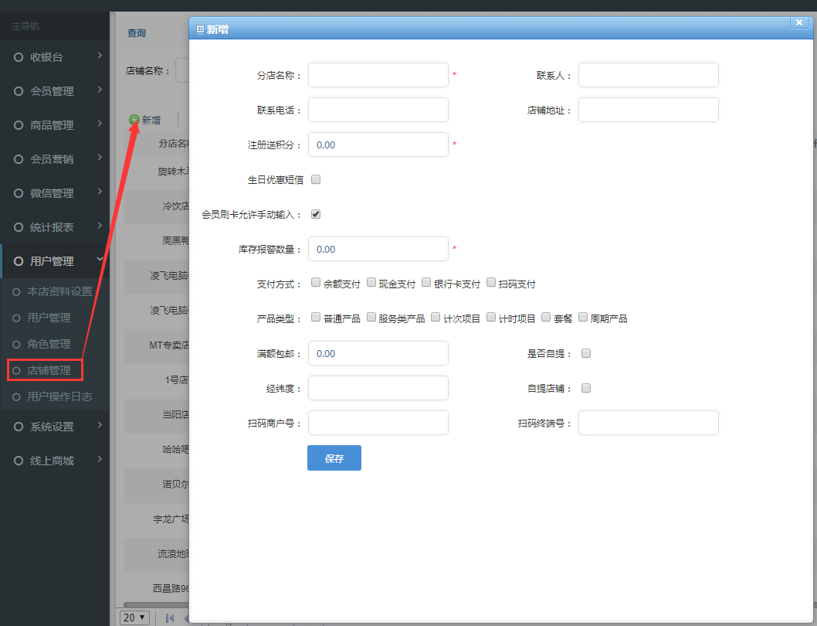
Task: Click the 库存报警数量 field
Action: [378, 249]
